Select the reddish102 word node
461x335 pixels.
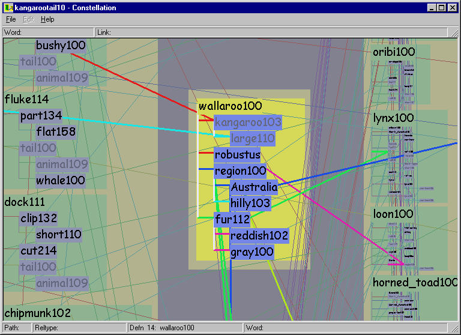pyautogui.click(x=259, y=235)
